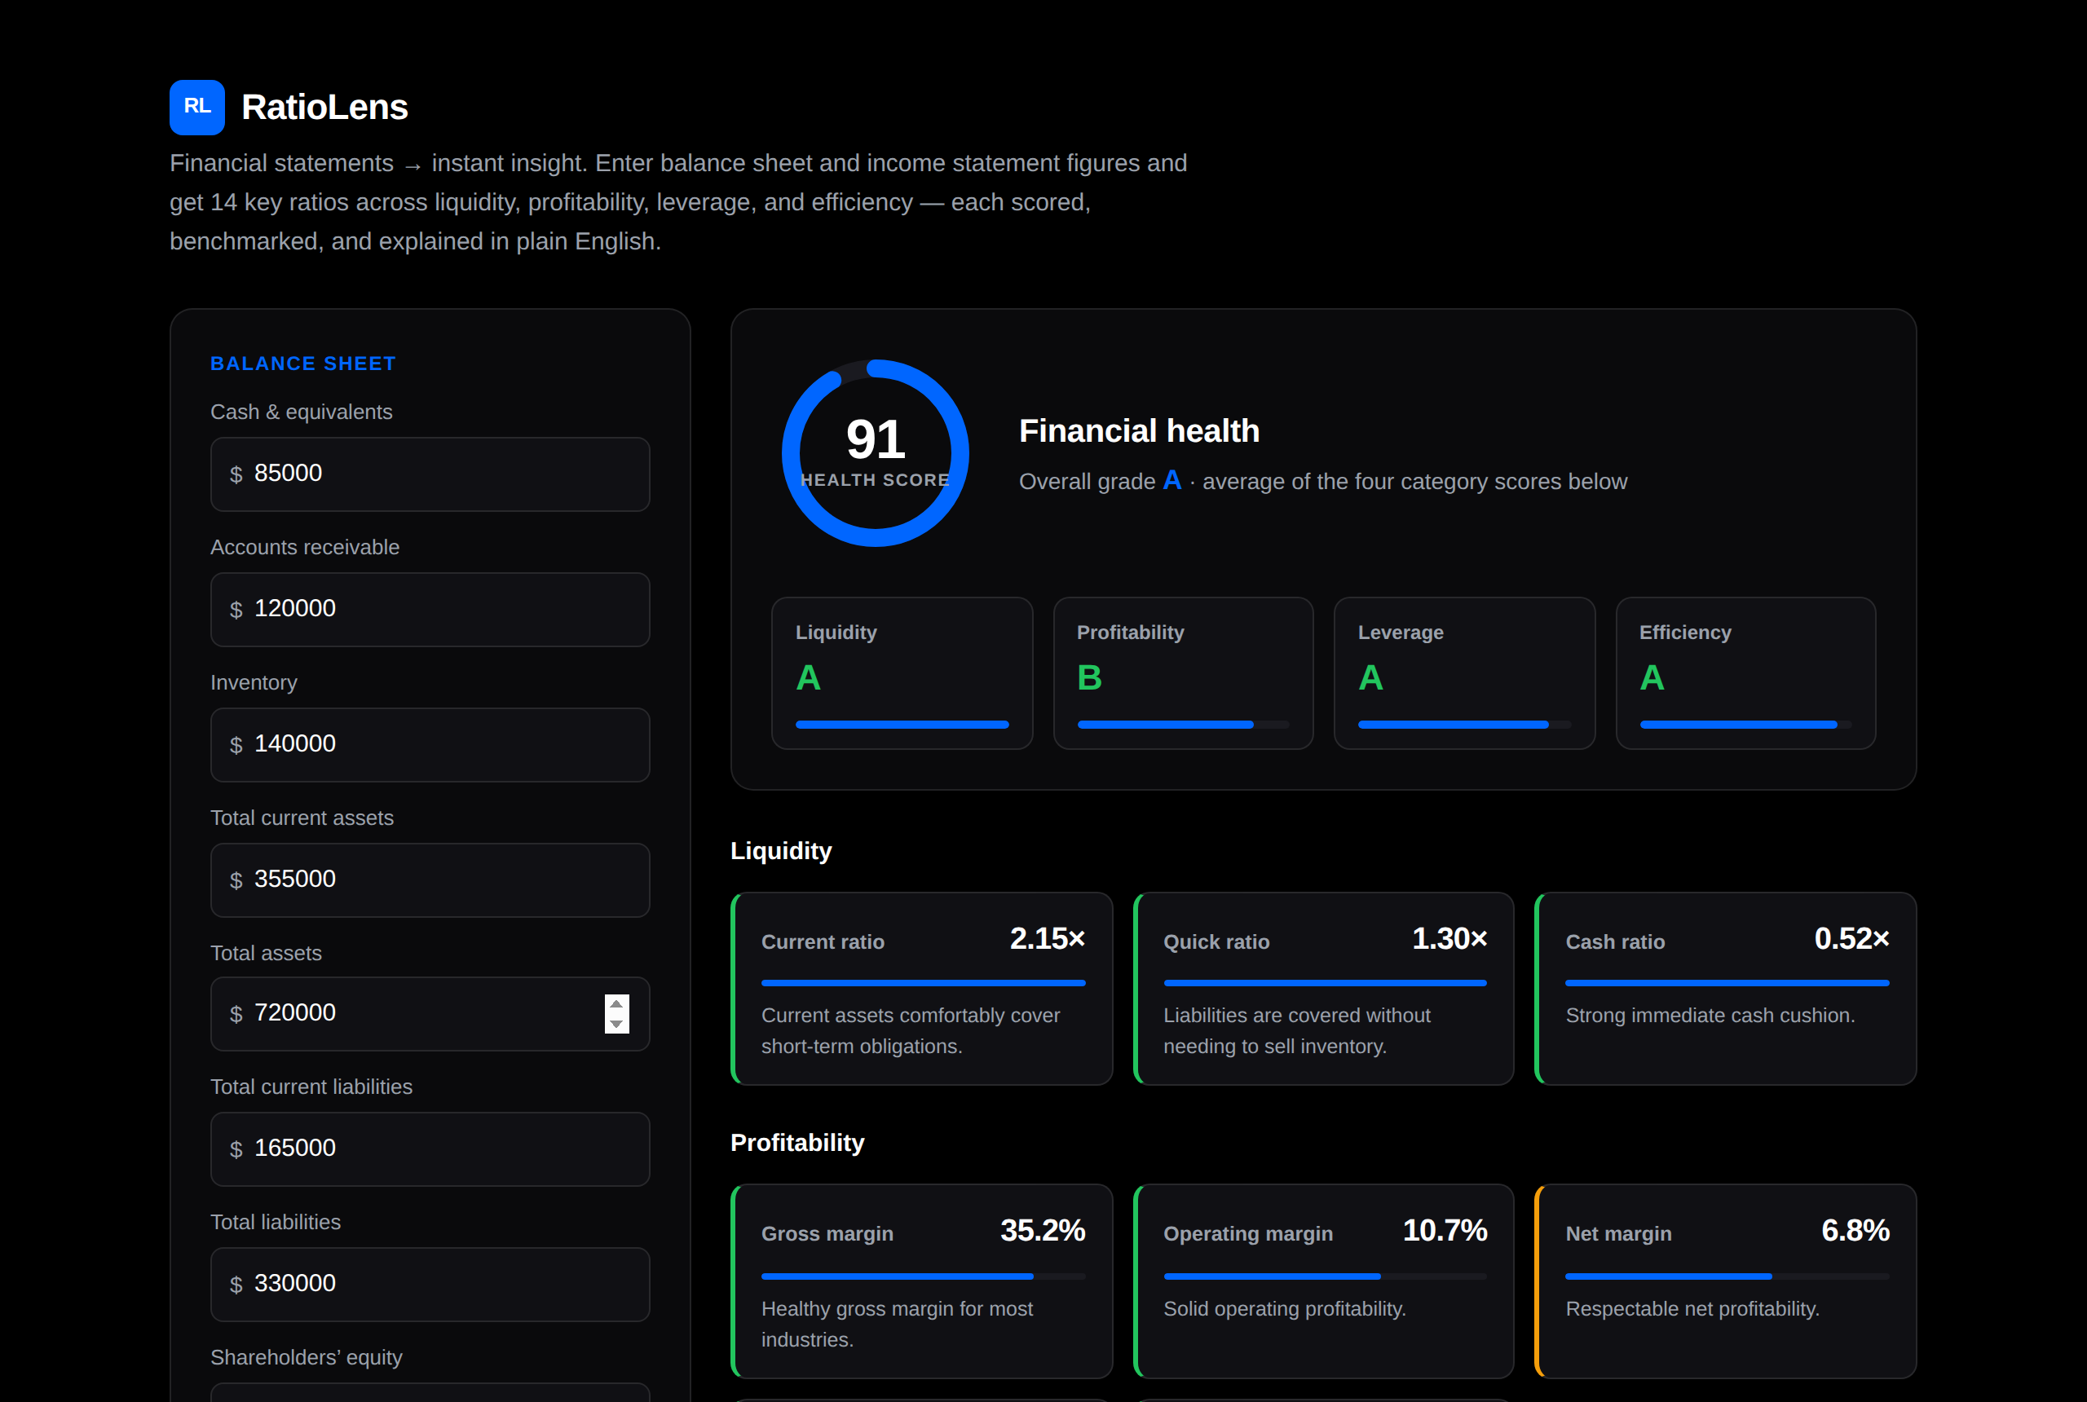Click the Accounts receivable label
Screen dimensions: 2087x1402
tap(305, 547)
